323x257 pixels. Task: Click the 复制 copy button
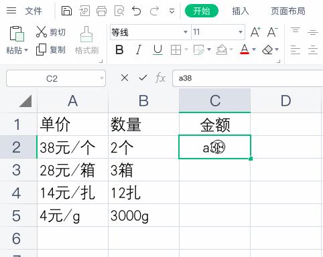point(51,50)
